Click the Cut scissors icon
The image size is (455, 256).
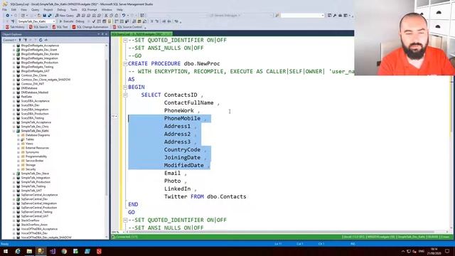coord(106,16)
